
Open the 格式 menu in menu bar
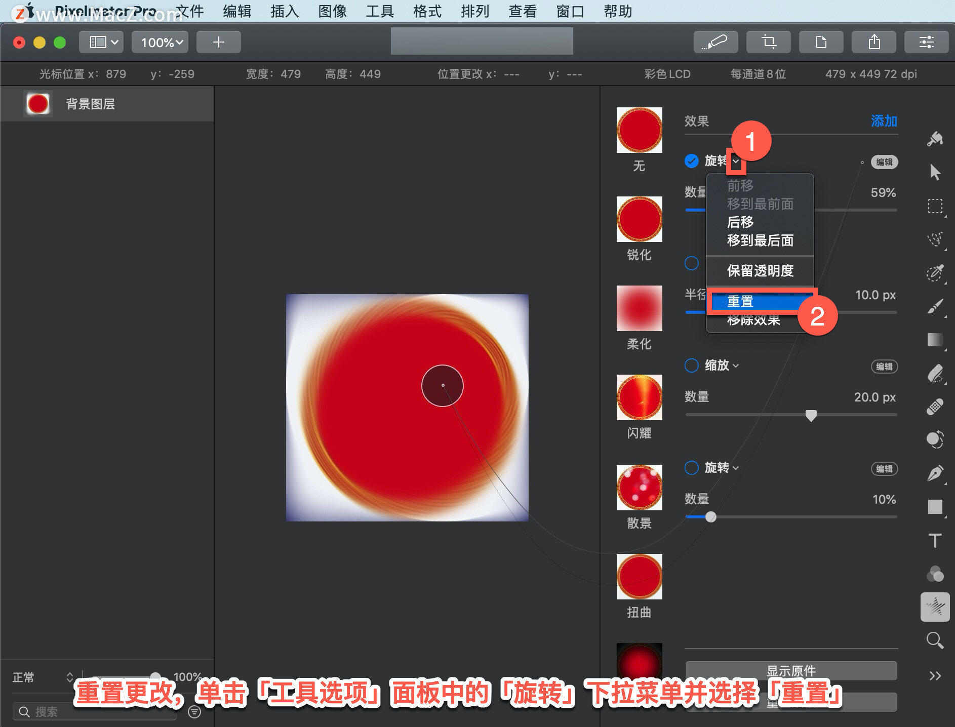pos(427,11)
